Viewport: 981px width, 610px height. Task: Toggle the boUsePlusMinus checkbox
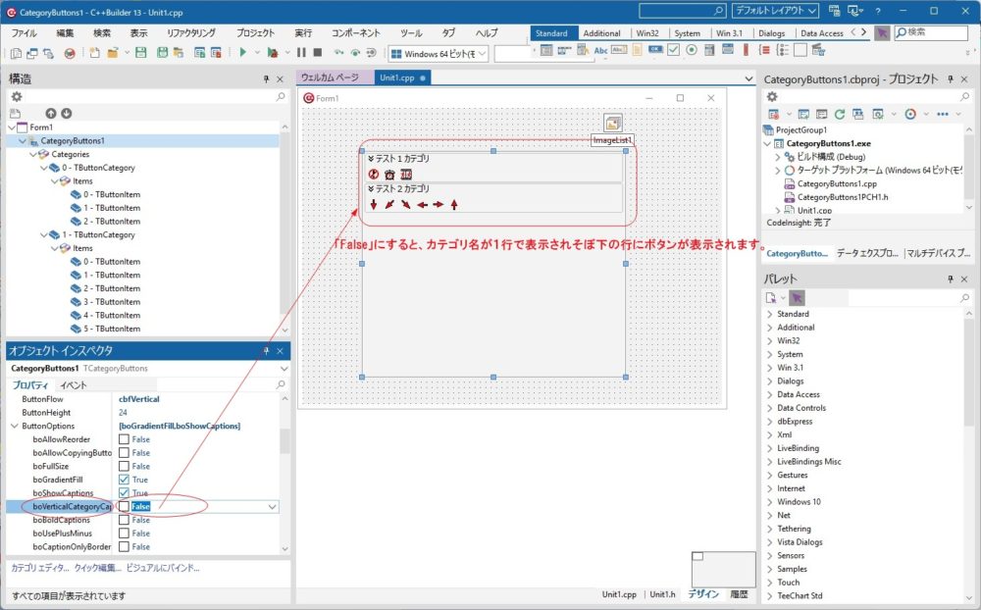[124, 534]
